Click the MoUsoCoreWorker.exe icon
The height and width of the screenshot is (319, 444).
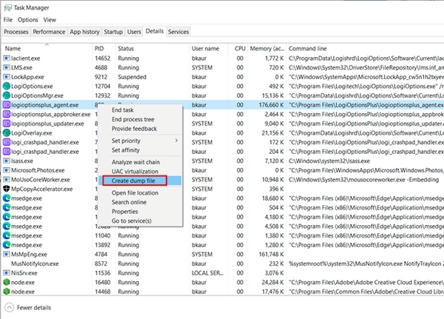click(x=6, y=180)
